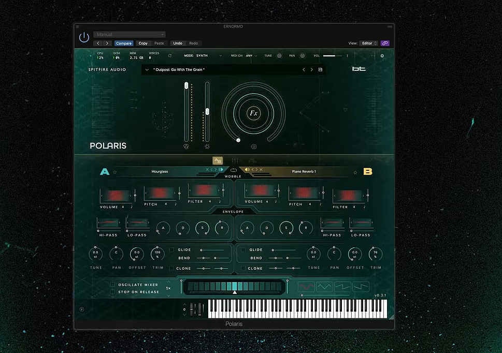Select the triangle wave shape

(324, 287)
